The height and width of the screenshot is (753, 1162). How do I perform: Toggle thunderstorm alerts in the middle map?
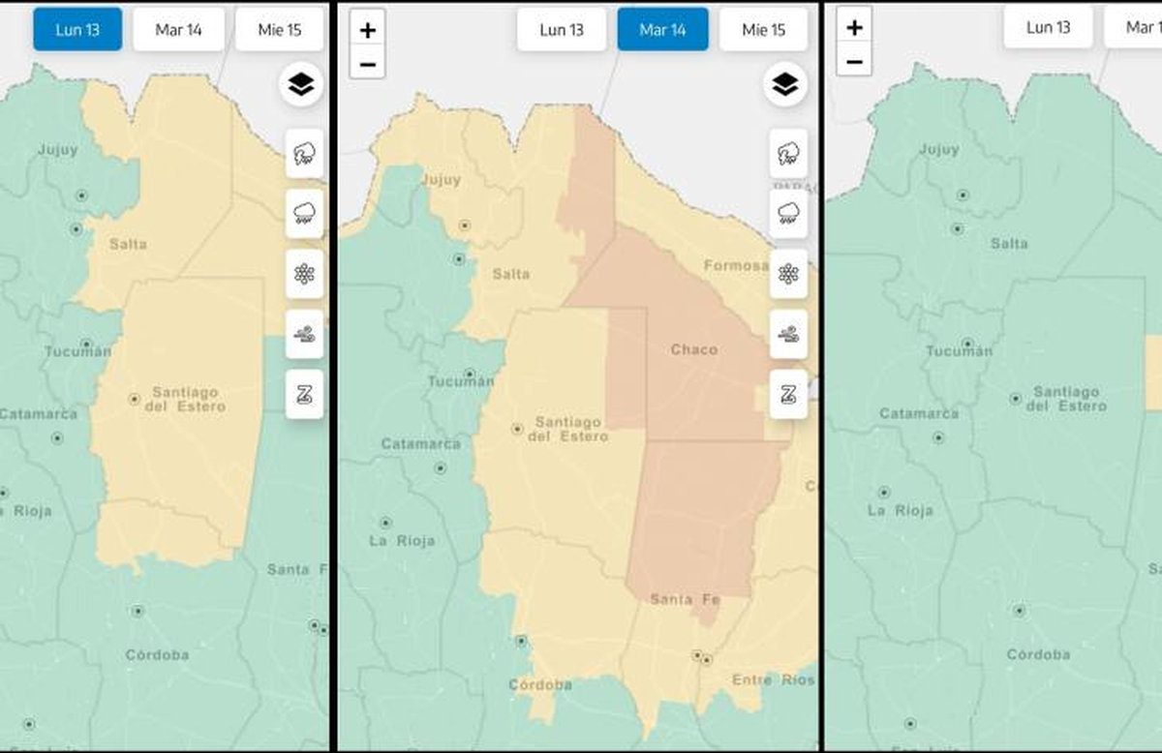click(788, 154)
